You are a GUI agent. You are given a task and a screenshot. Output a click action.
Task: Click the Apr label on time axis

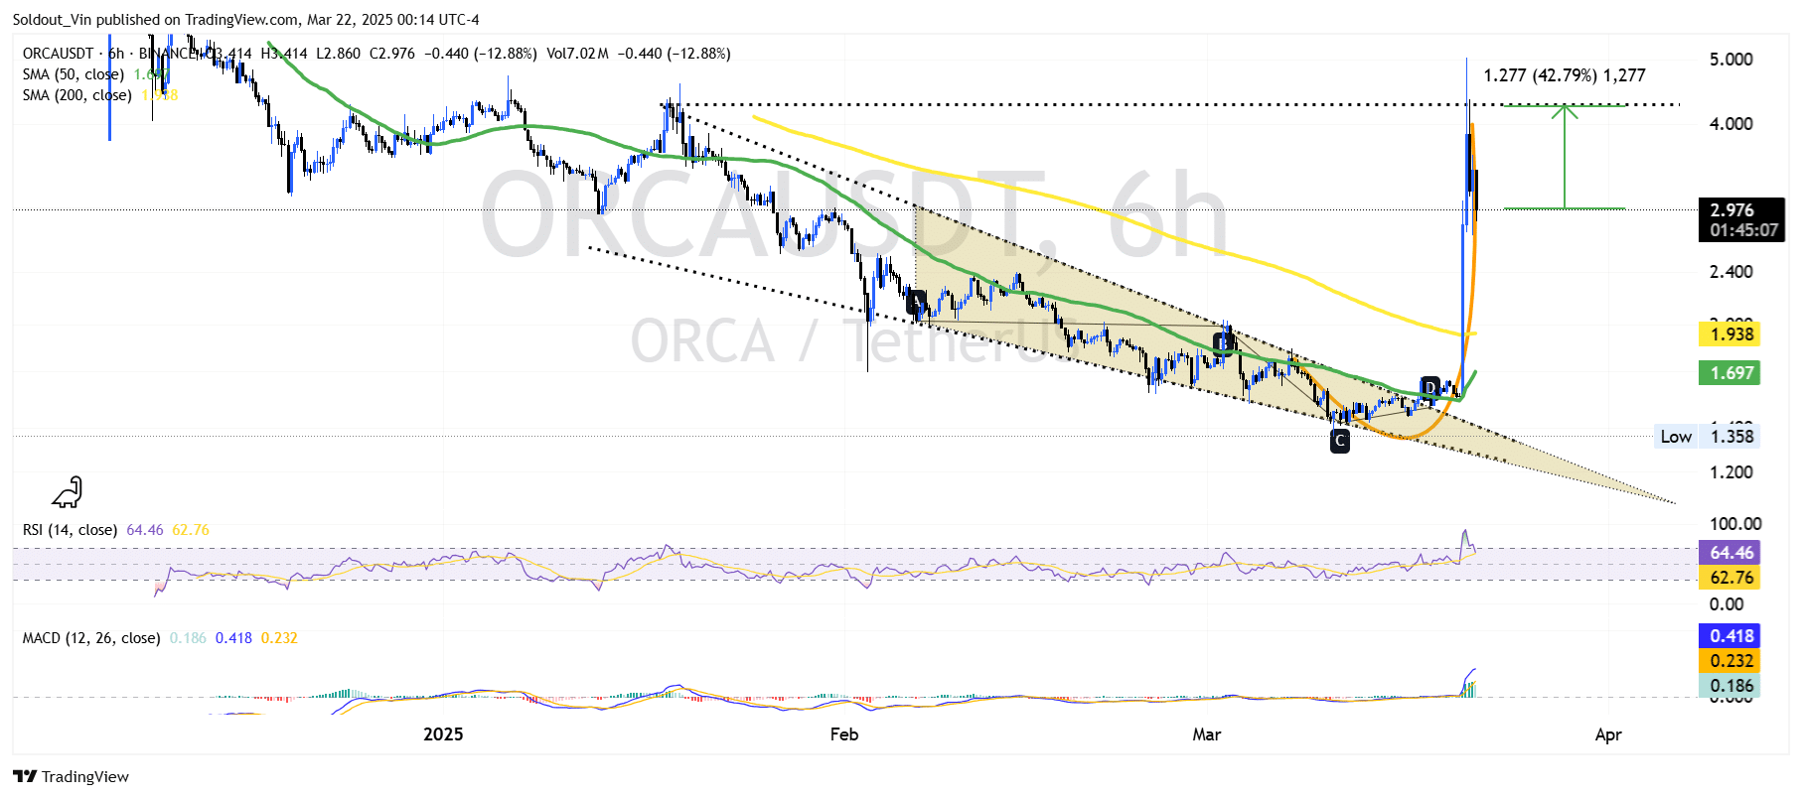[x=1608, y=734]
